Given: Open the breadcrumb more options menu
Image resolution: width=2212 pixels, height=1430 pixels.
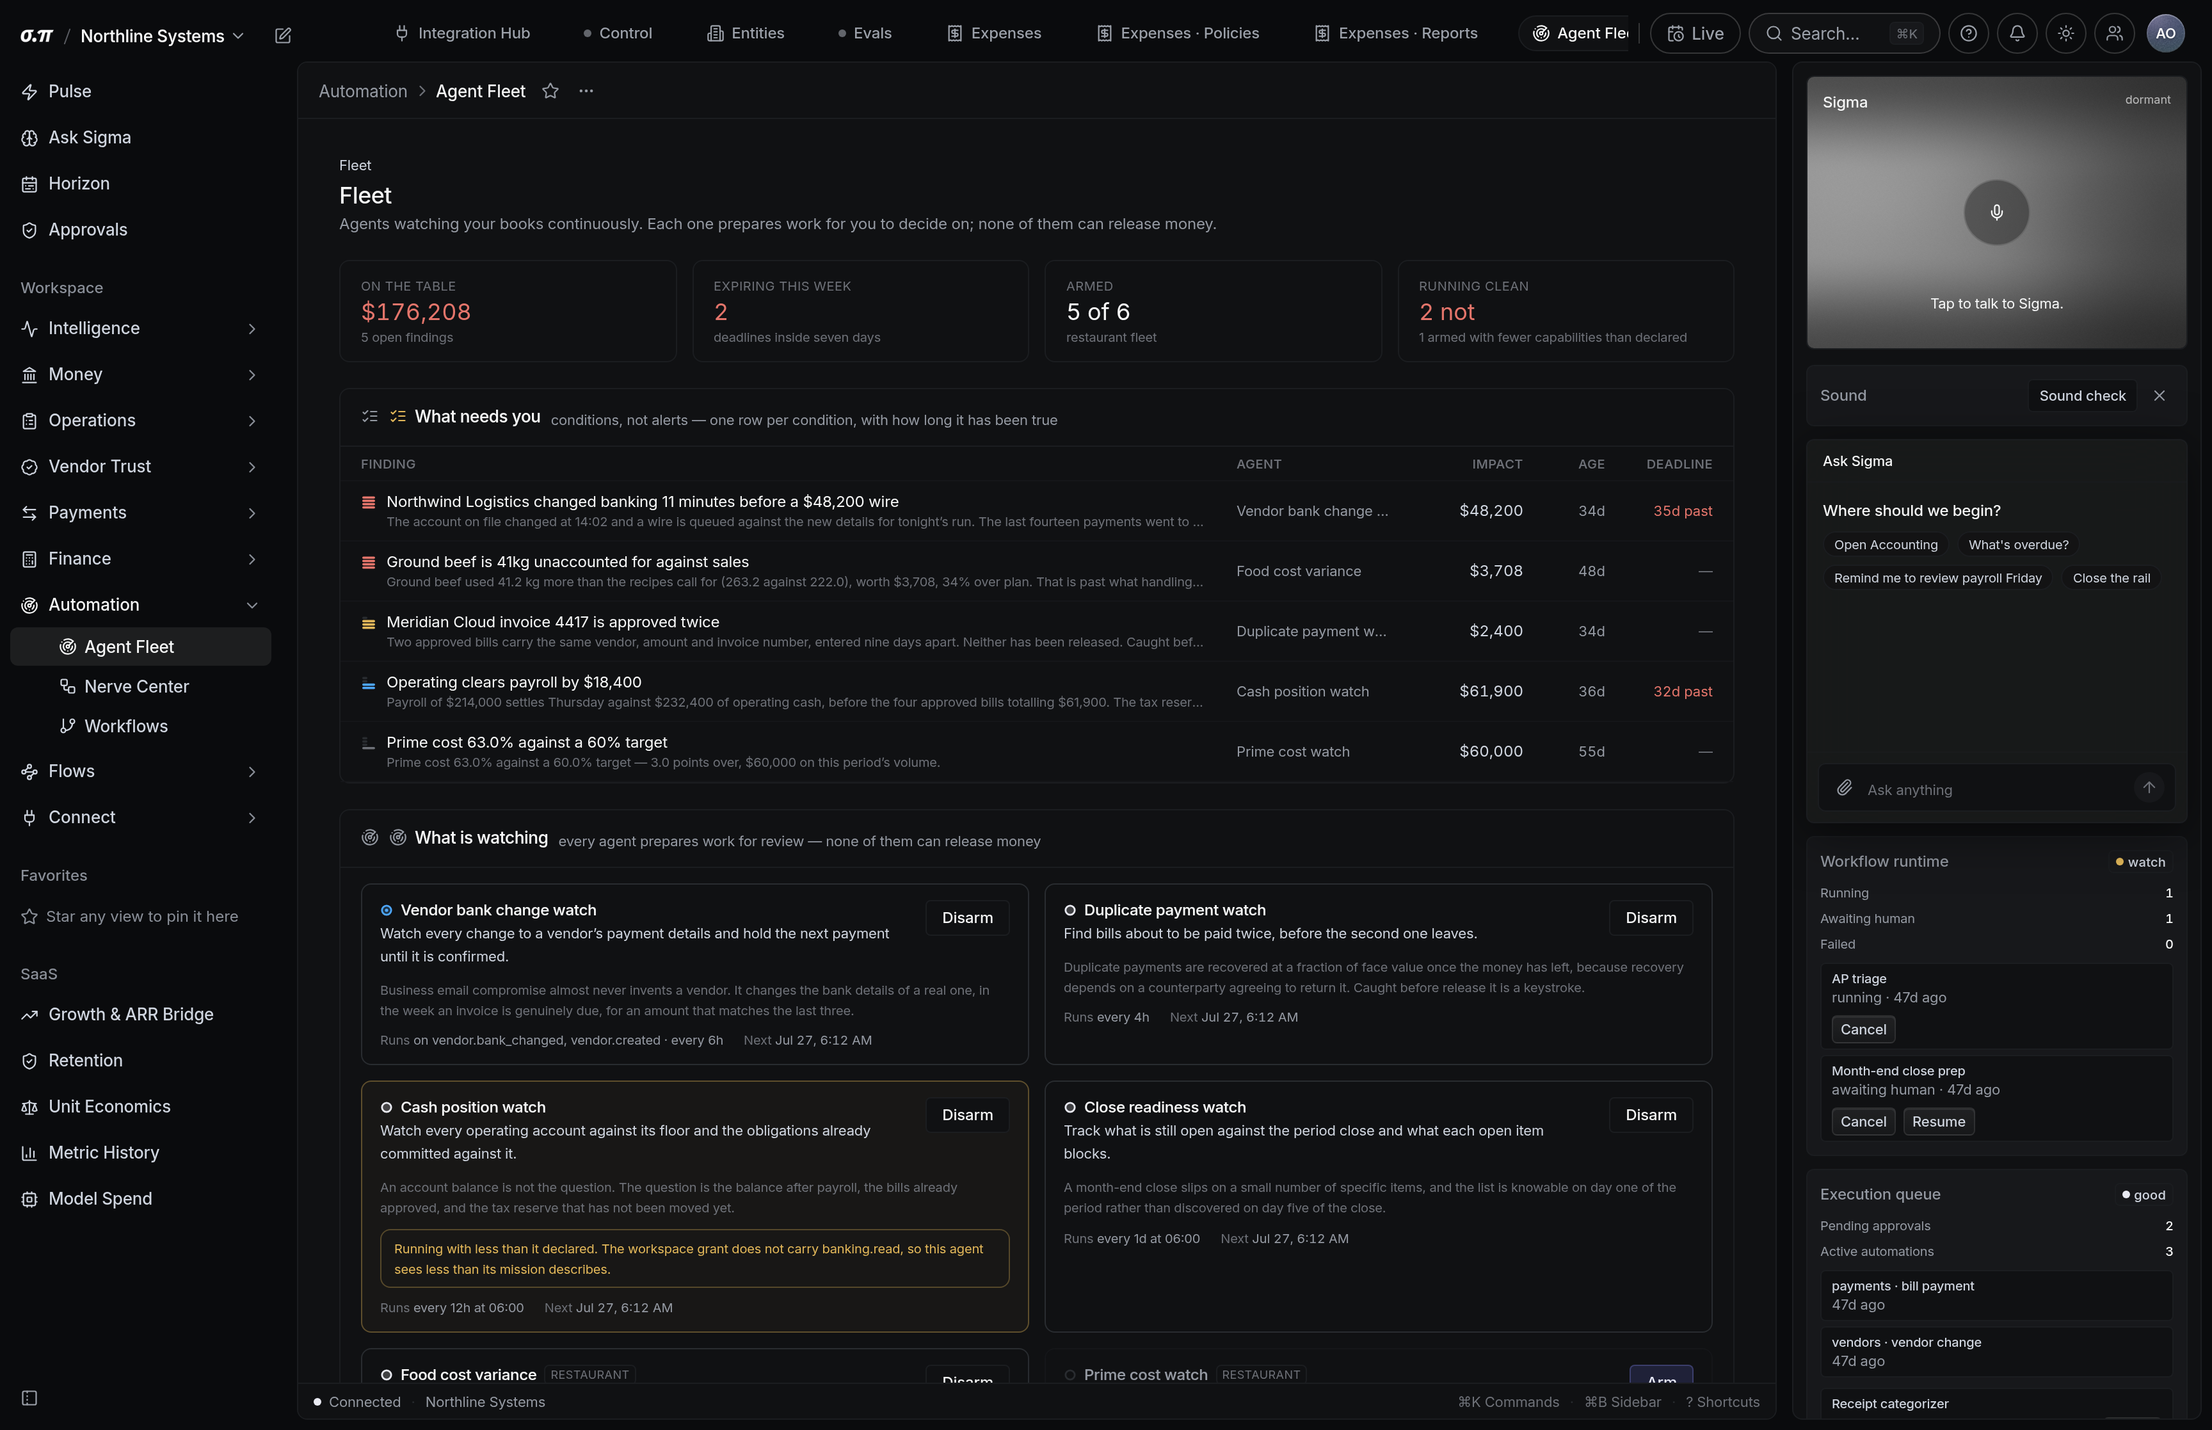Looking at the screenshot, I should tap(586, 91).
